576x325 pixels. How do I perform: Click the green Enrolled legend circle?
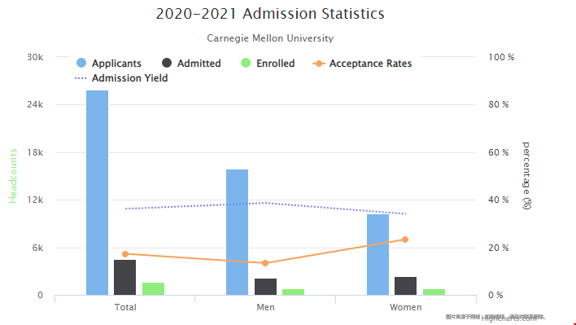[246, 63]
